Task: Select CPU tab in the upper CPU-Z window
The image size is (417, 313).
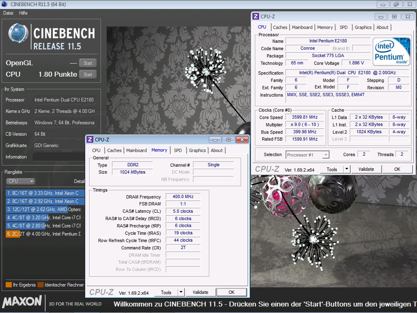Action: [262, 27]
